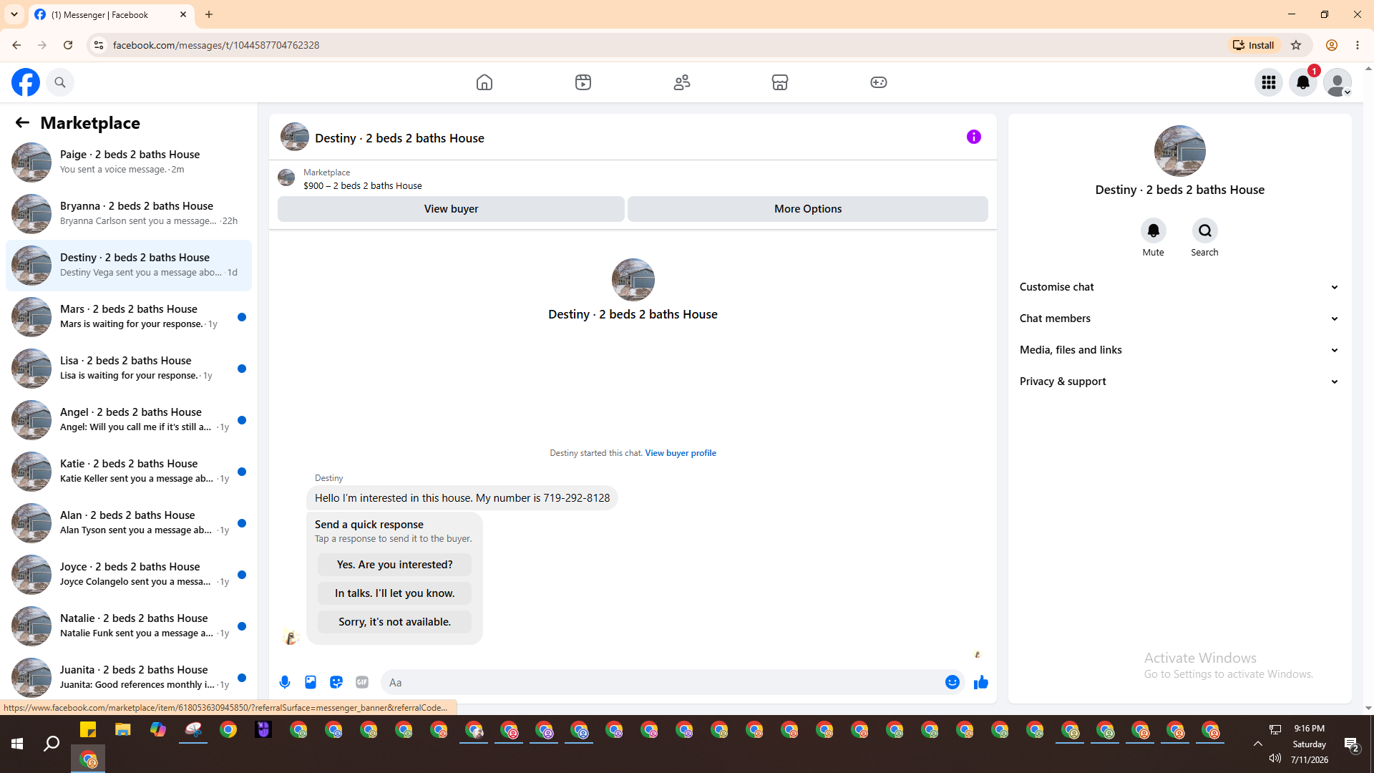1374x773 pixels.
Task: Expand the Privacy & support section
Action: pos(1179,381)
